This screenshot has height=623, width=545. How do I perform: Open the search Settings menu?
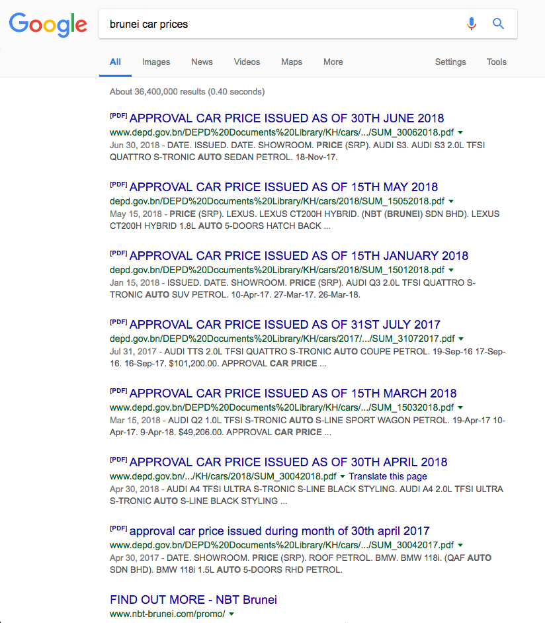[450, 62]
